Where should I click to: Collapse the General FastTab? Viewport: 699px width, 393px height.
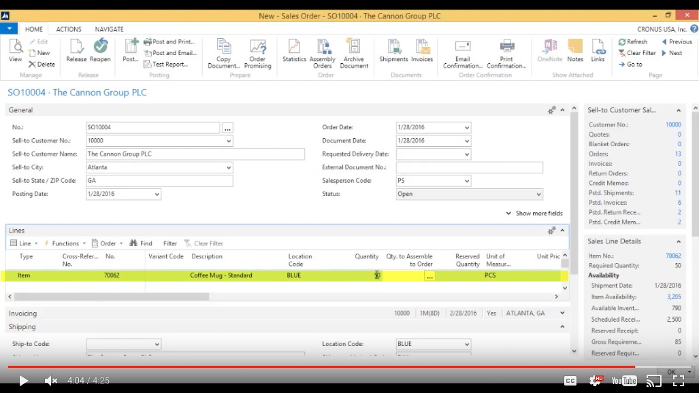click(x=562, y=110)
